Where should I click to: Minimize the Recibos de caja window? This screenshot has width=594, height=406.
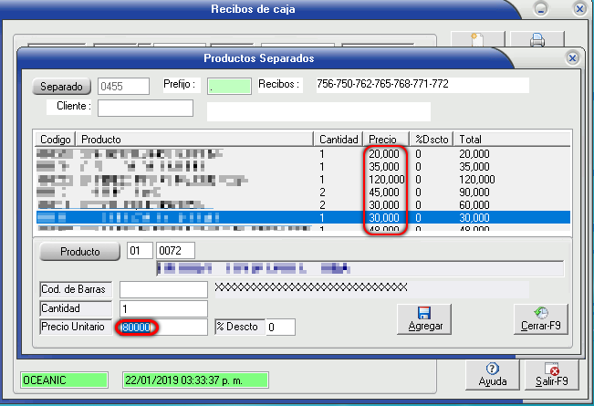point(541,9)
